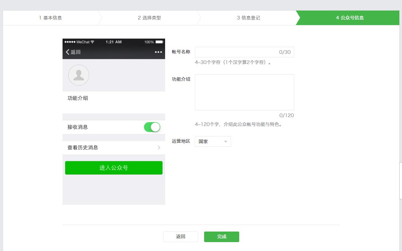Select step 4 公众号信息

(x=350, y=18)
